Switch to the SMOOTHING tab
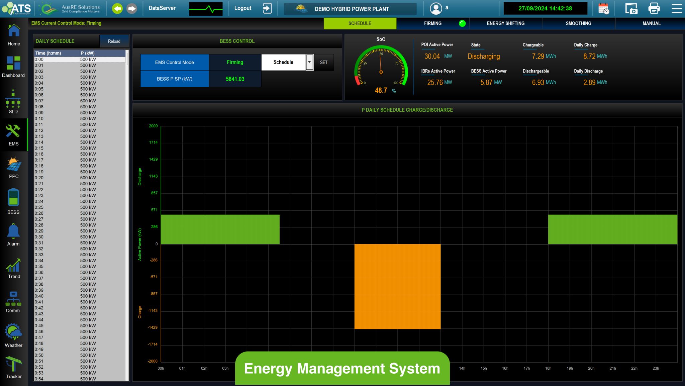 pos(578,23)
